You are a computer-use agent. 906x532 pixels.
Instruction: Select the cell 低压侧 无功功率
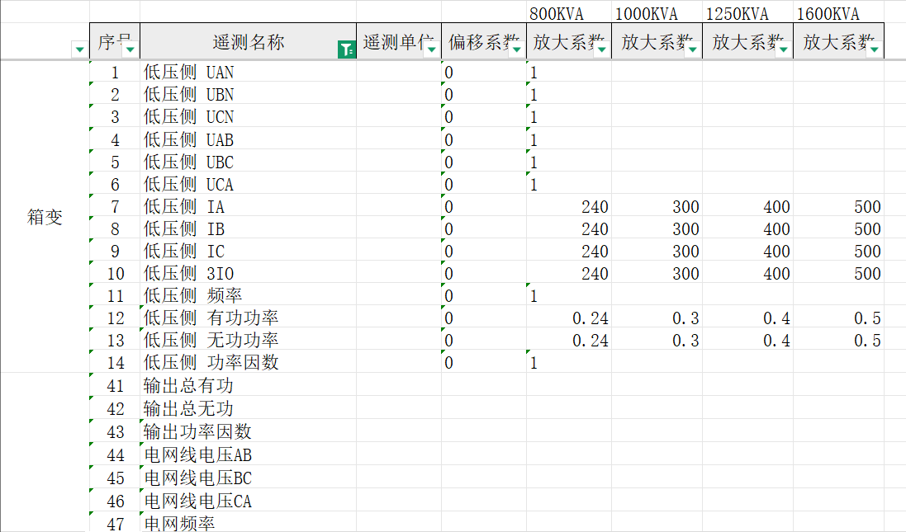click(248, 341)
